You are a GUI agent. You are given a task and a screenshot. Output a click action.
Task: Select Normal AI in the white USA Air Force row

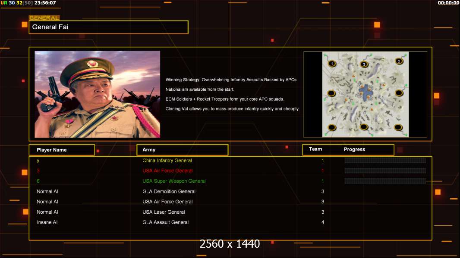click(x=47, y=202)
